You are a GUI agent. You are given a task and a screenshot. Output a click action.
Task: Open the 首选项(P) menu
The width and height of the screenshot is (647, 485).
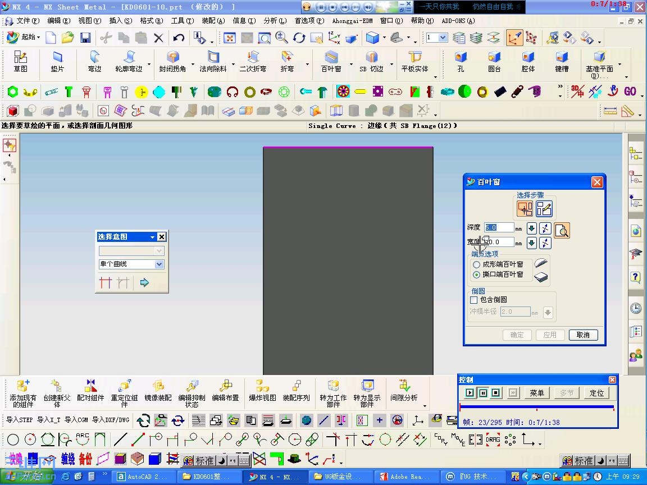309,21
